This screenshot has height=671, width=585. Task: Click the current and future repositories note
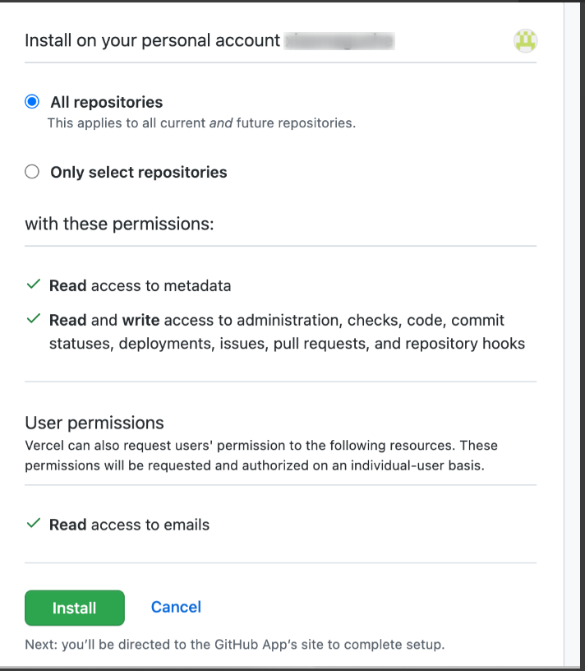tap(201, 123)
